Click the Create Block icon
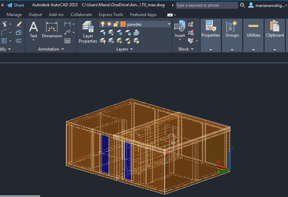Viewport: 288px width, 197px height. pos(191,24)
